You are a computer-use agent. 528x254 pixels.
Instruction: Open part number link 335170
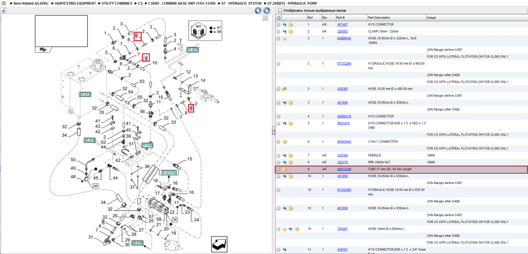(343, 162)
